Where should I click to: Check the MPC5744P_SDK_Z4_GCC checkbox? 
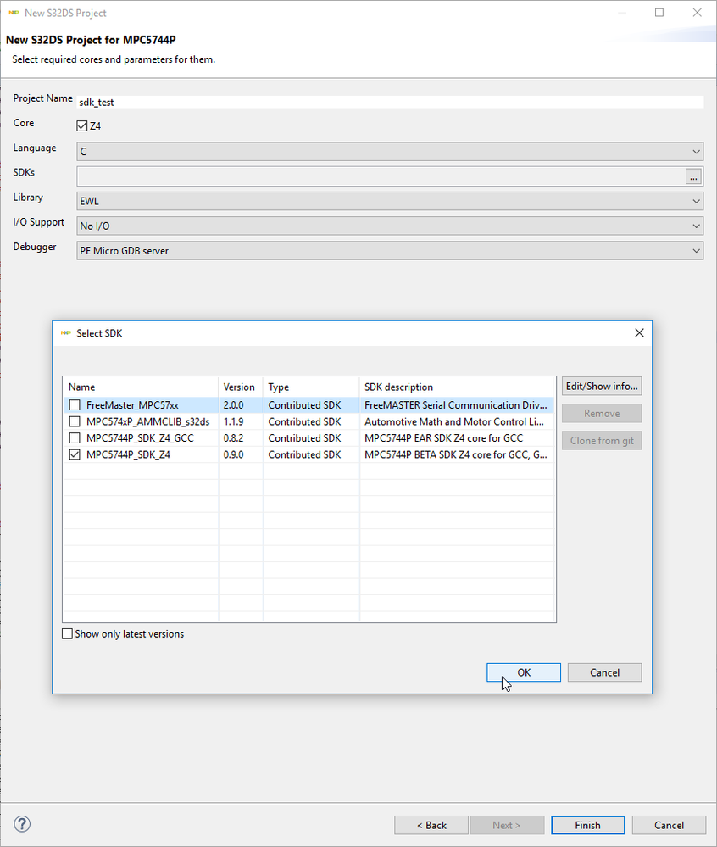[x=75, y=438]
